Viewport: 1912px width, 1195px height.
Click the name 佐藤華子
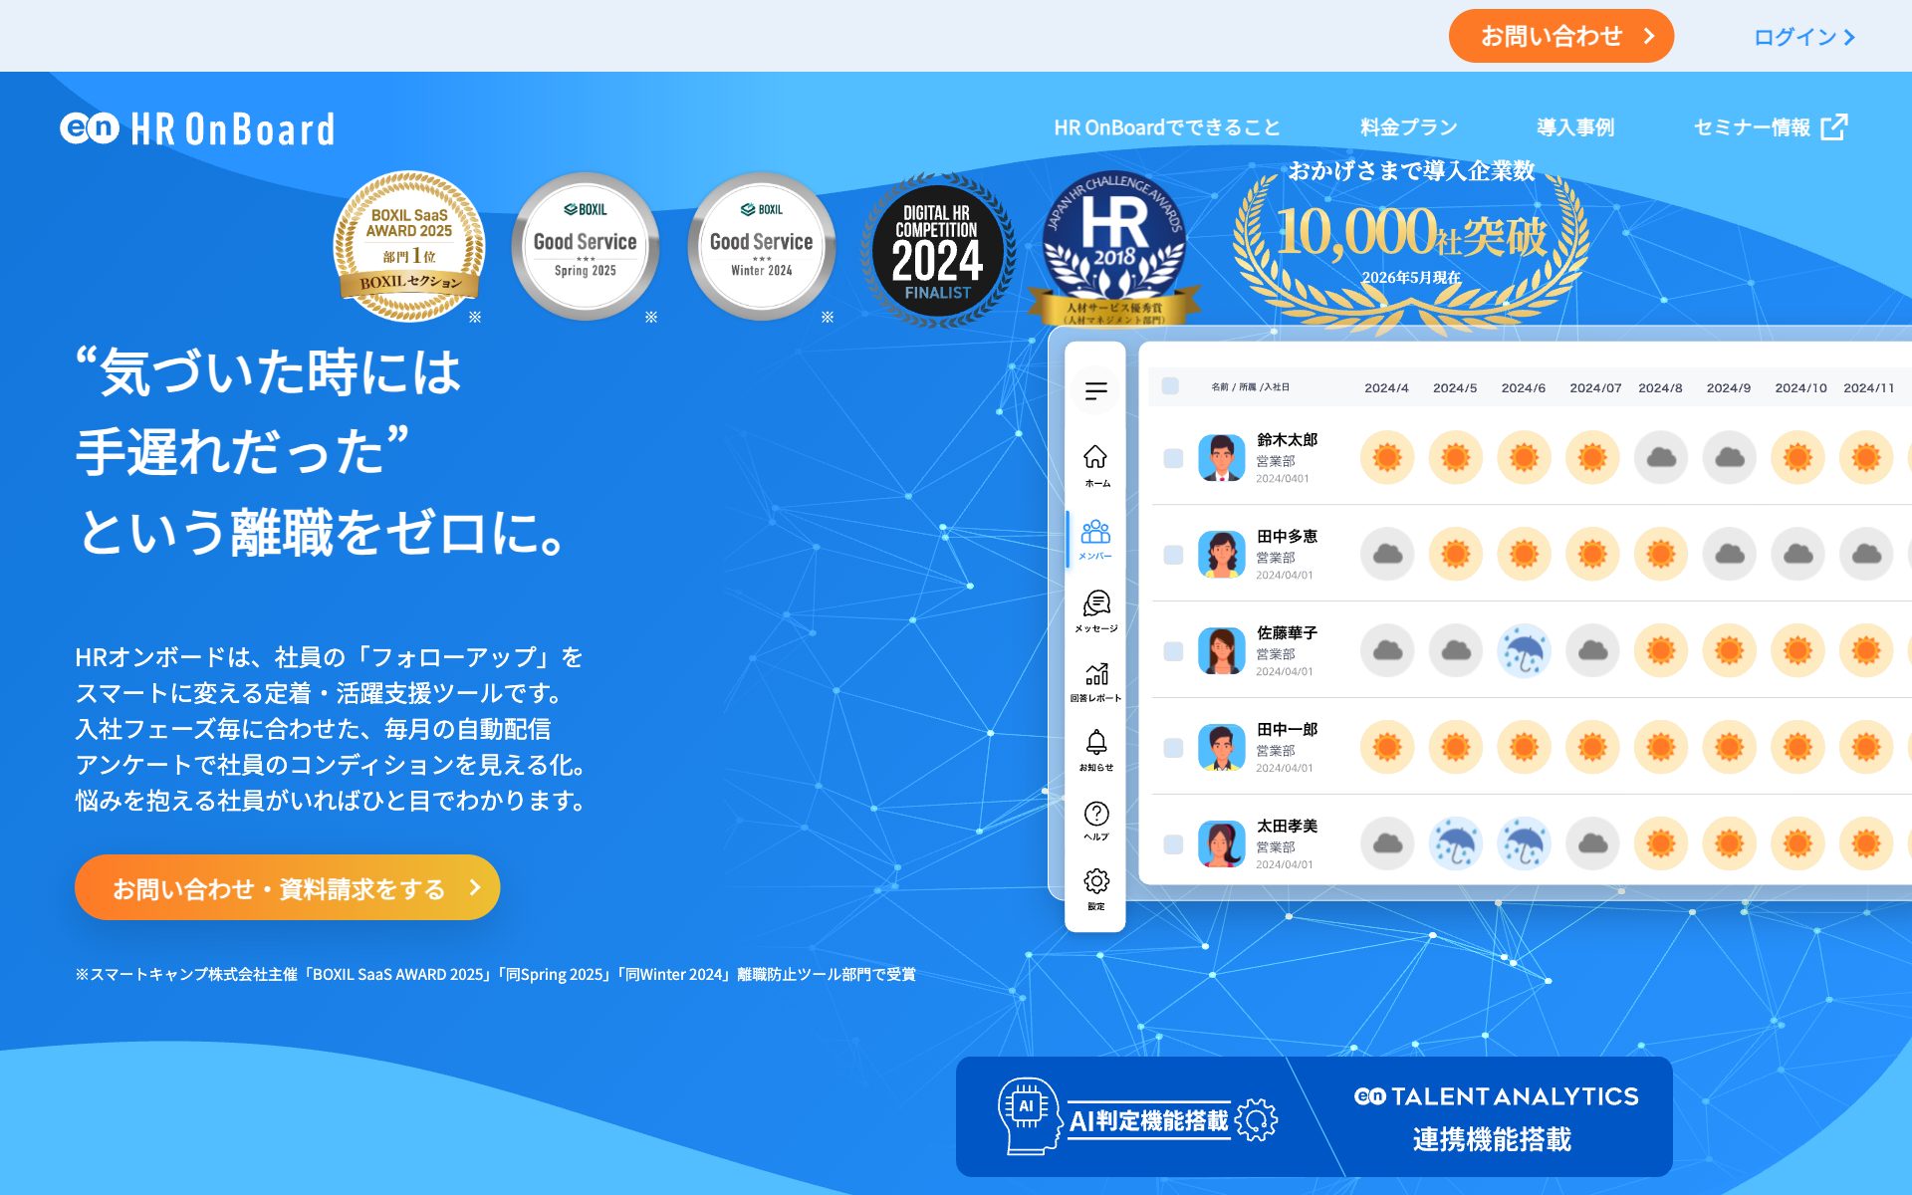pyautogui.click(x=1287, y=632)
